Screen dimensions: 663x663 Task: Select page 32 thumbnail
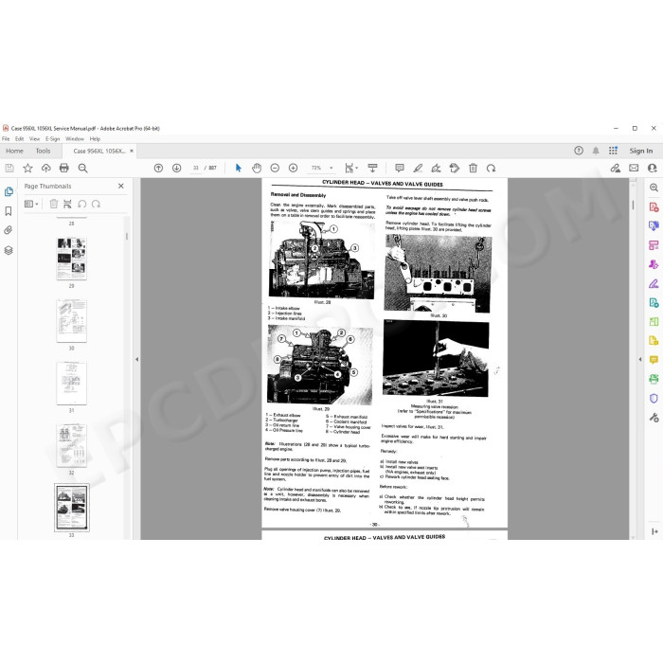pos(71,445)
